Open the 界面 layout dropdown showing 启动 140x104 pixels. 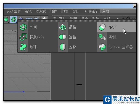pyautogui.click(x=118, y=11)
